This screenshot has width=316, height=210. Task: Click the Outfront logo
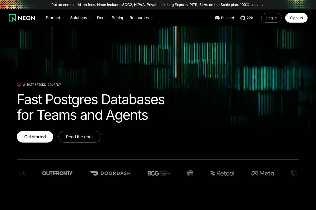(x=57, y=173)
